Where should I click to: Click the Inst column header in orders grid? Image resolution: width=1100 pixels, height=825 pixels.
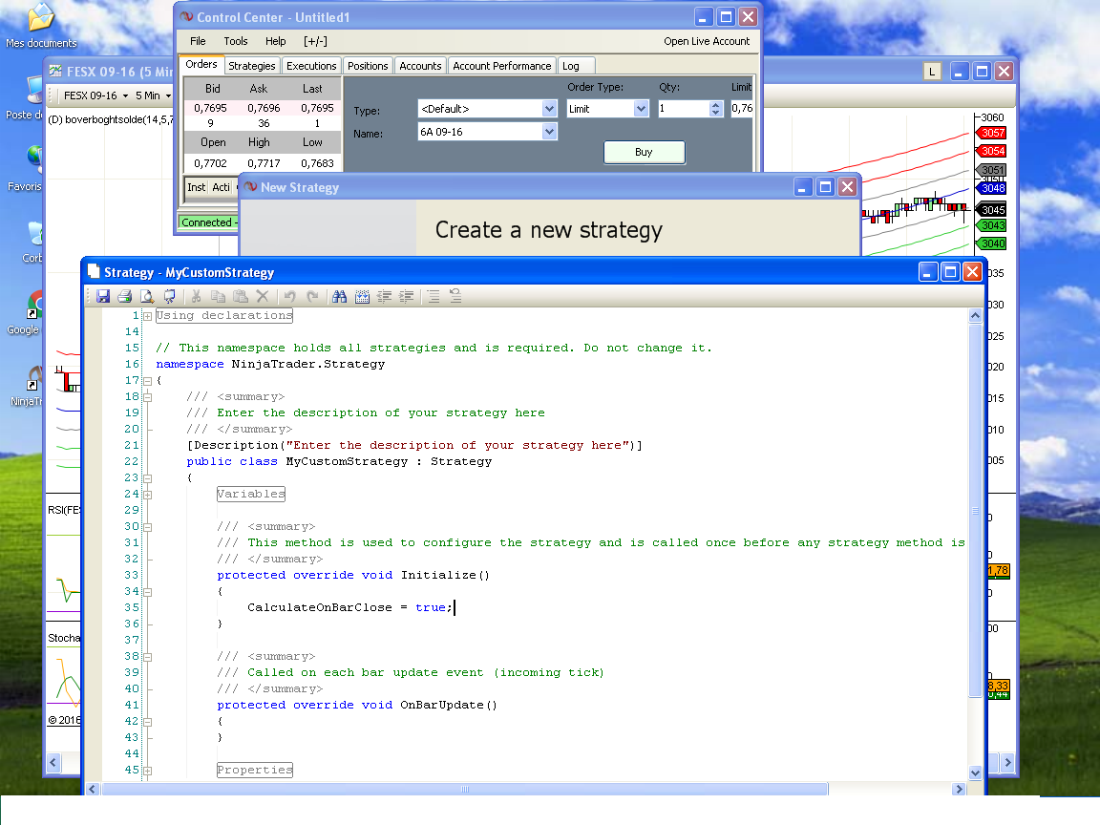pos(197,187)
